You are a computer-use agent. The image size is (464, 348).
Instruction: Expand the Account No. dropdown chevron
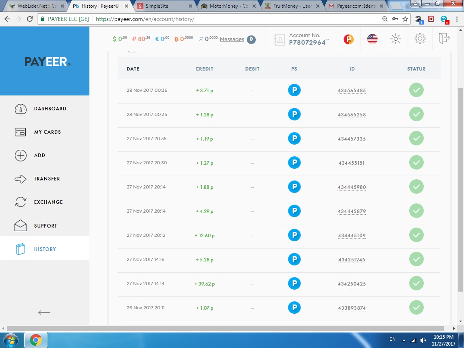click(x=327, y=39)
